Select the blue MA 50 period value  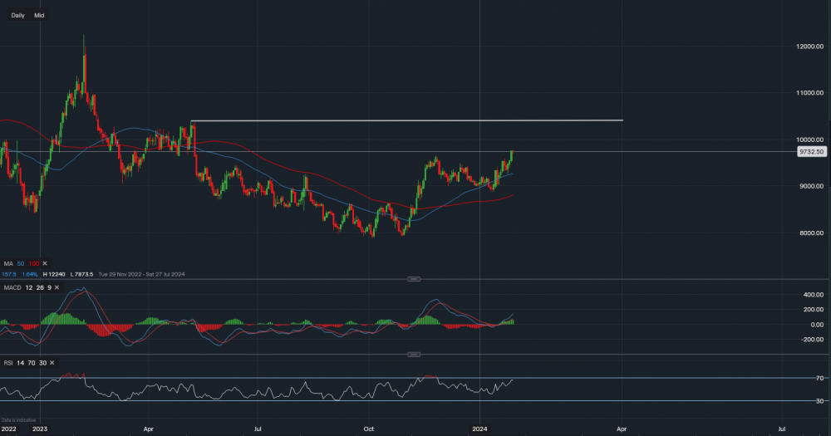coord(21,262)
